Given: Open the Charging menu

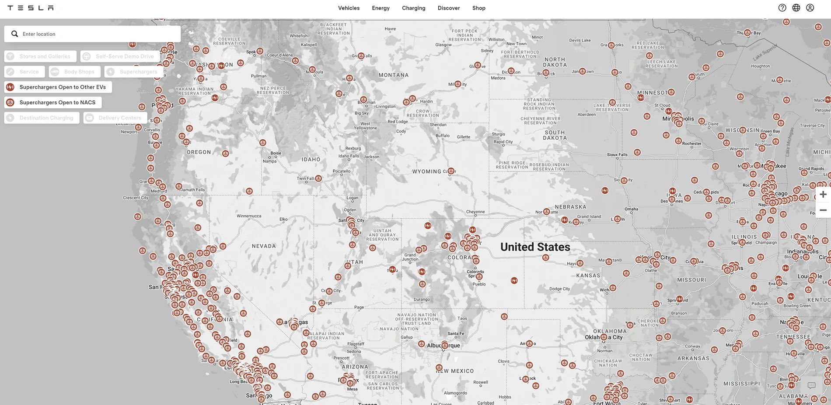Looking at the screenshot, I should [413, 8].
